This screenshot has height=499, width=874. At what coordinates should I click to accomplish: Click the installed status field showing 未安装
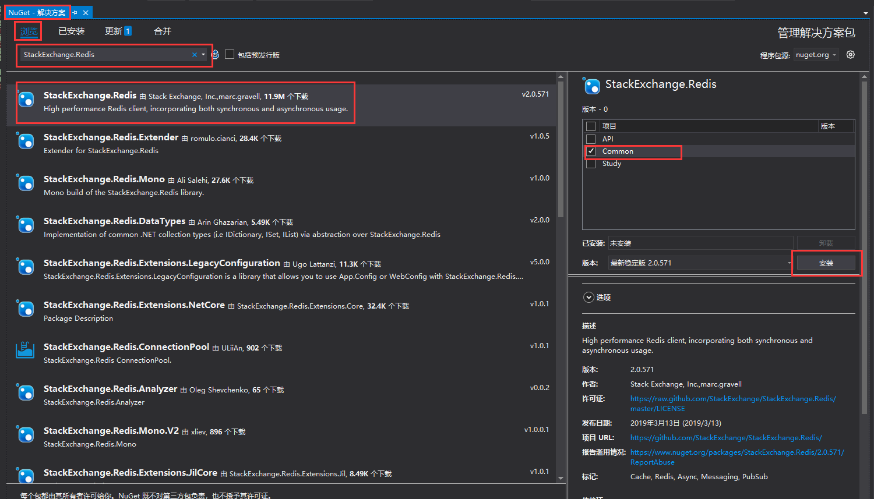click(700, 243)
